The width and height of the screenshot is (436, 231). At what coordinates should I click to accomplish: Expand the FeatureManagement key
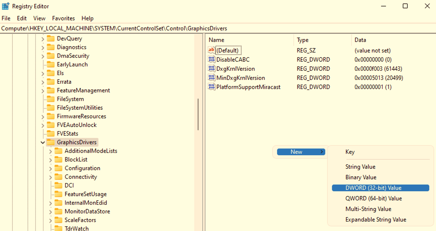click(43, 90)
